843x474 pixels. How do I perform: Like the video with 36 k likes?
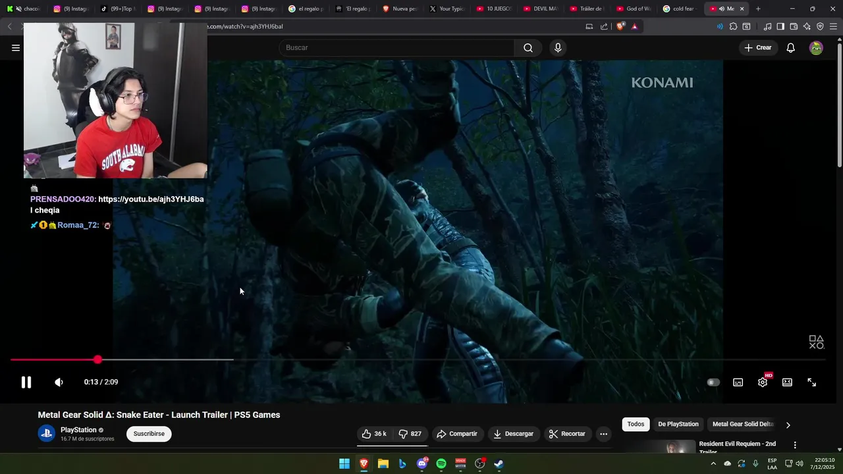pos(374,434)
